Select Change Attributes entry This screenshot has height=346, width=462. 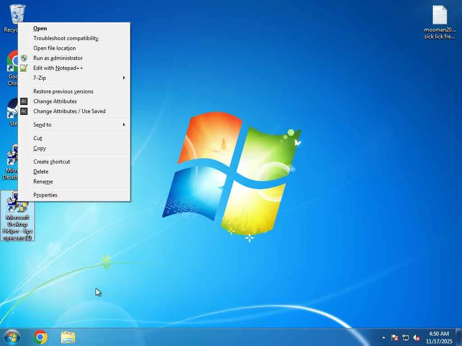[x=74, y=101]
